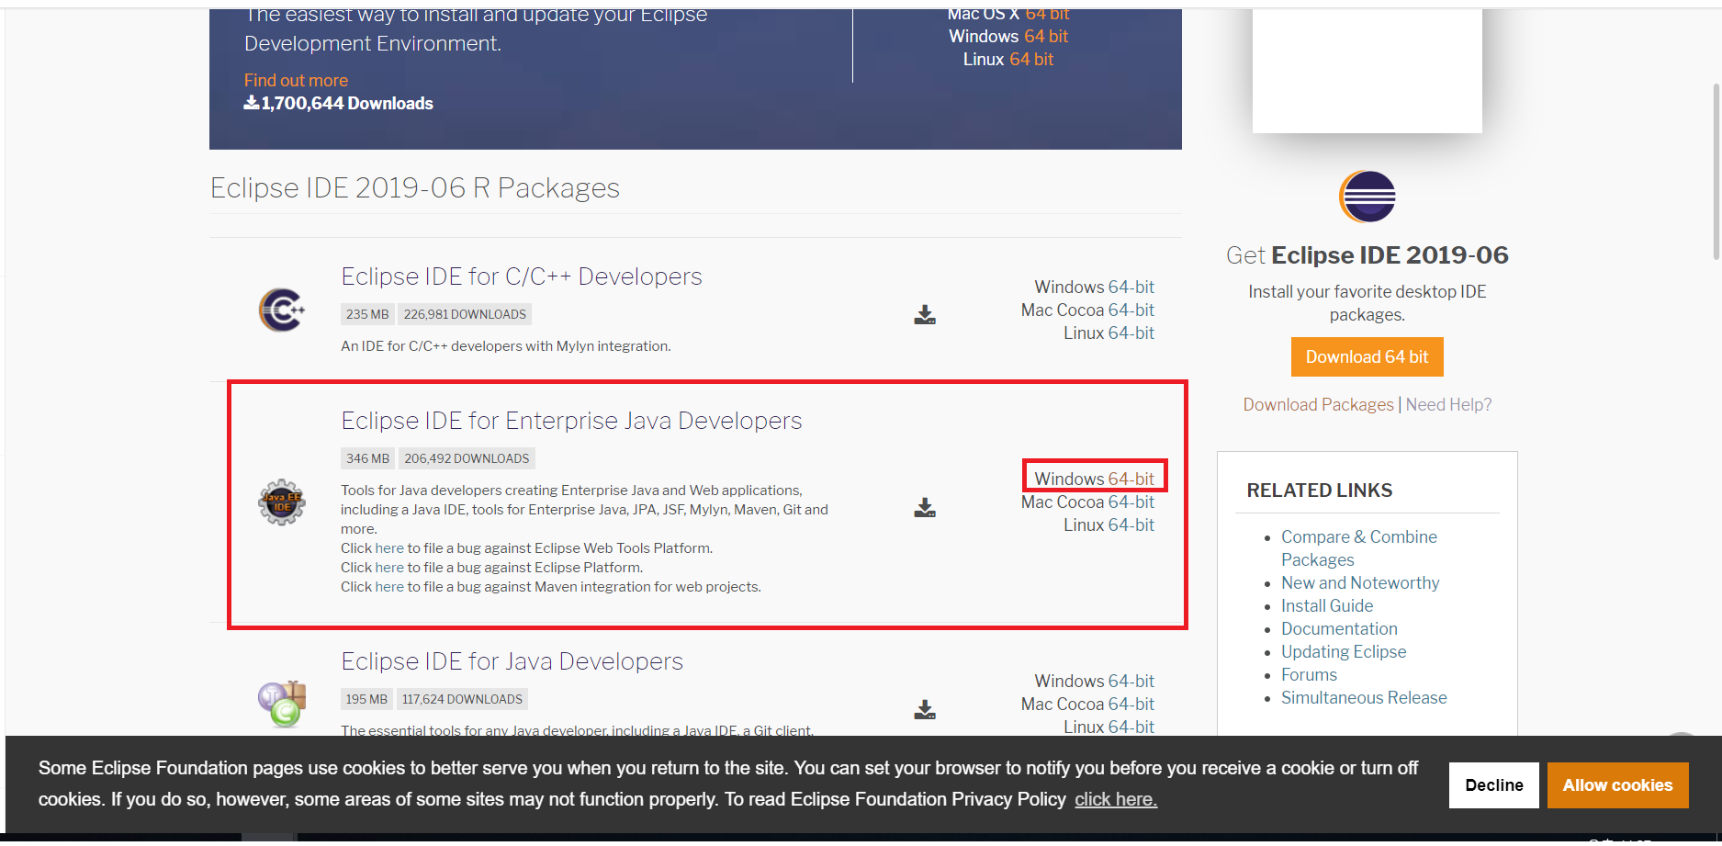Open the Simultaneous Release link

coord(1364,697)
